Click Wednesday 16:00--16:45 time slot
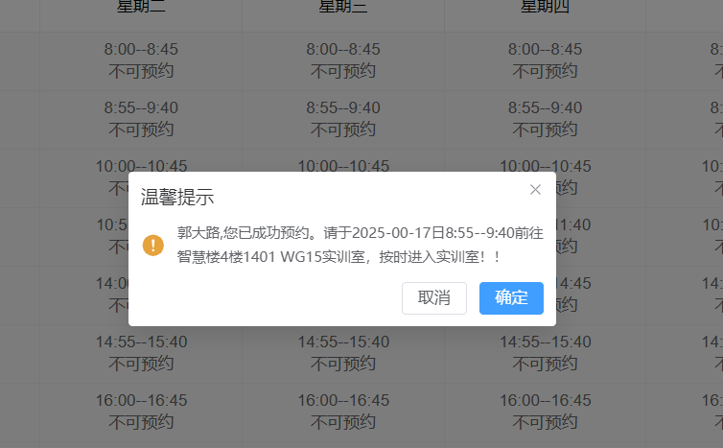This screenshot has width=723, height=448. pos(343,411)
